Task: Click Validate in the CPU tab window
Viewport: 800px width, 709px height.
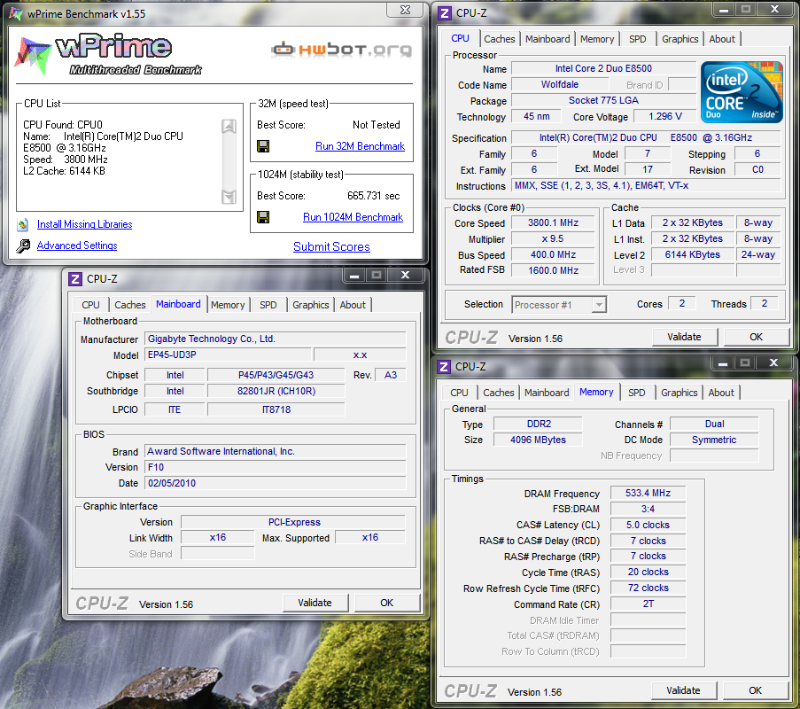Action: 685,337
